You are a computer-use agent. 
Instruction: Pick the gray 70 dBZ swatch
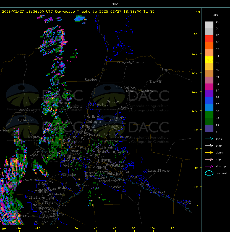[x=209, y=32]
